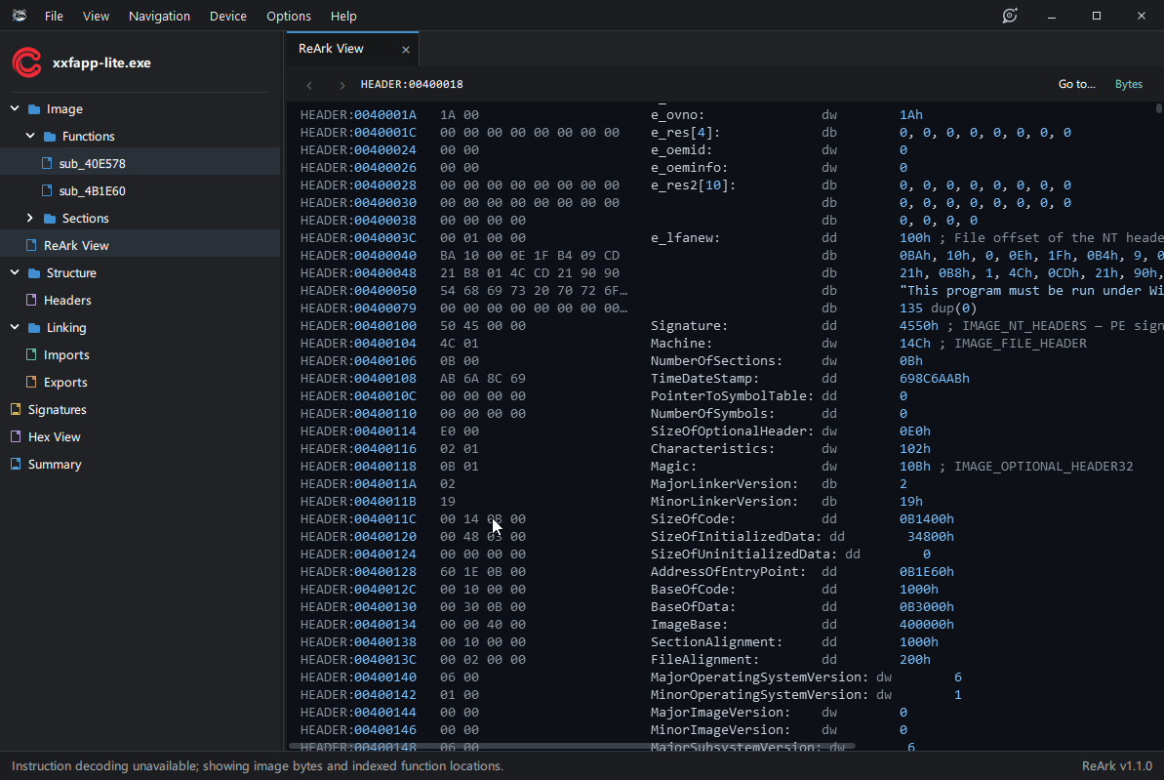
Task: Click the SizeOfCode value 0B1400h
Action: pyautogui.click(x=927, y=519)
